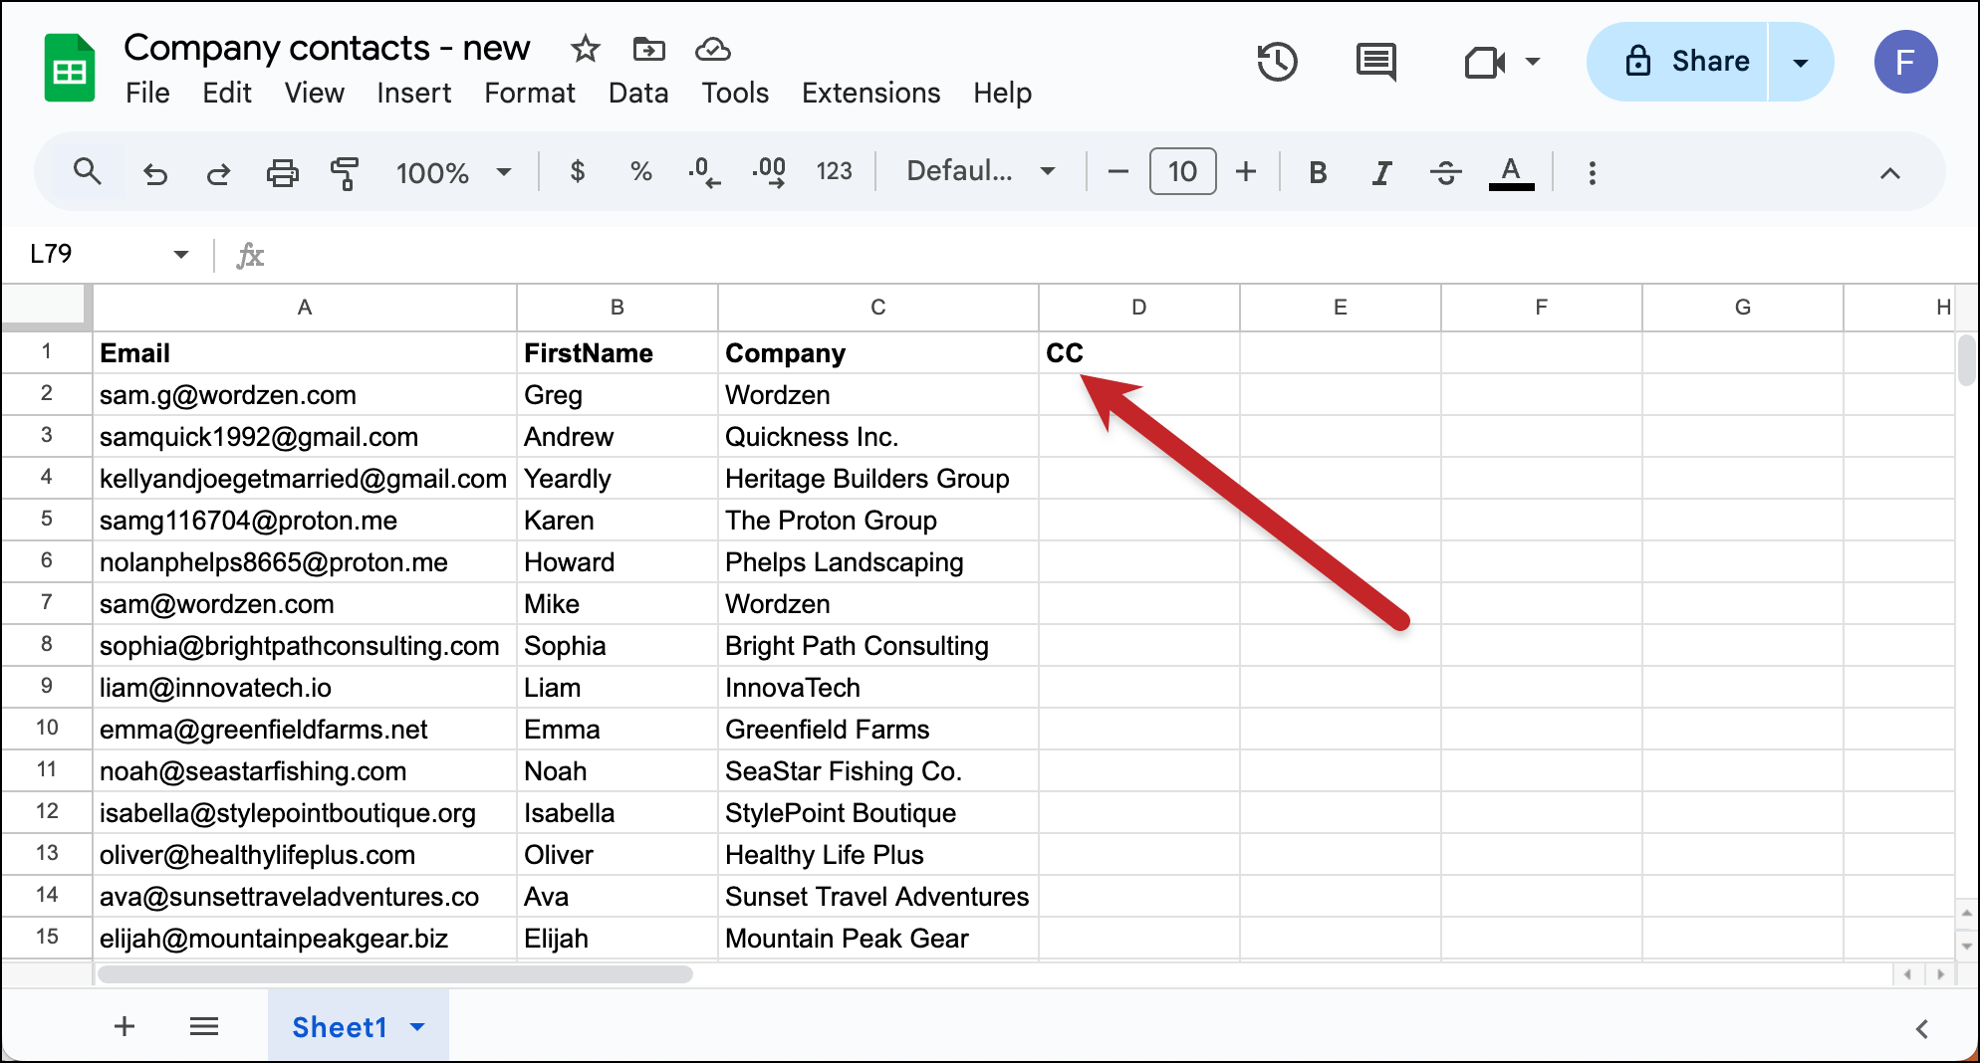Open the comments icon
The height and width of the screenshot is (1063, 1980).
(x=1375, y=62)
